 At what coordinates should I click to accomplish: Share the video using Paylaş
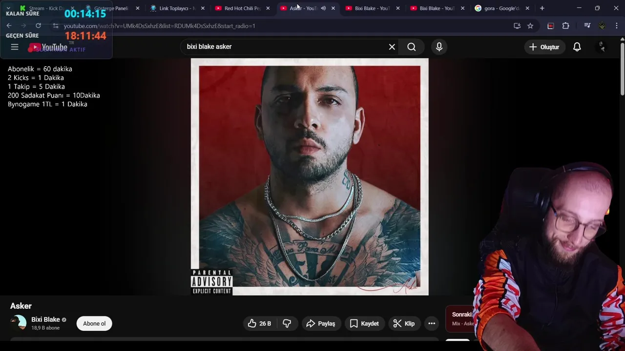click(x=321, y=324)
